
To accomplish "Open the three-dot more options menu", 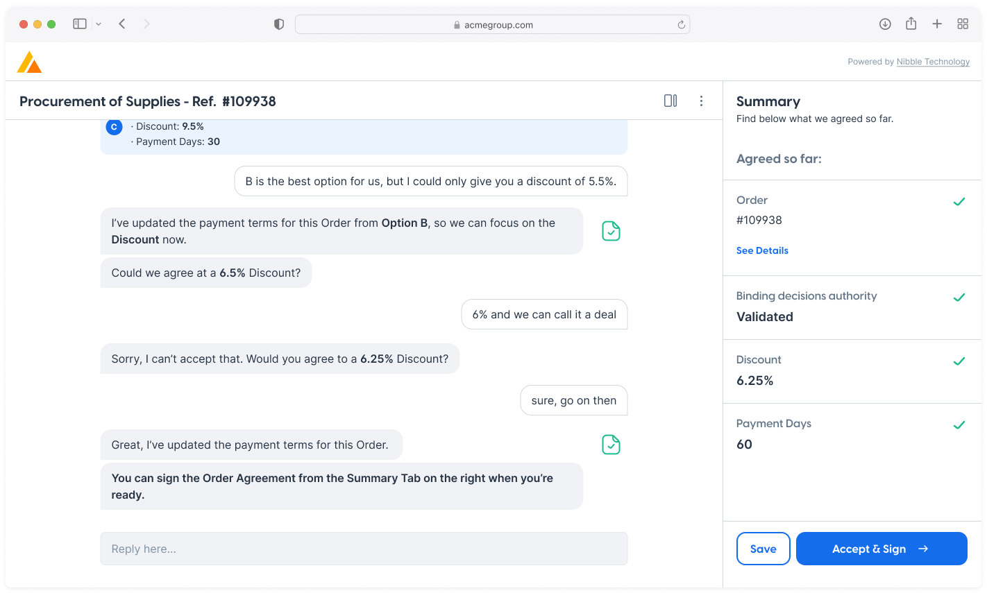I will coord(701,101).
